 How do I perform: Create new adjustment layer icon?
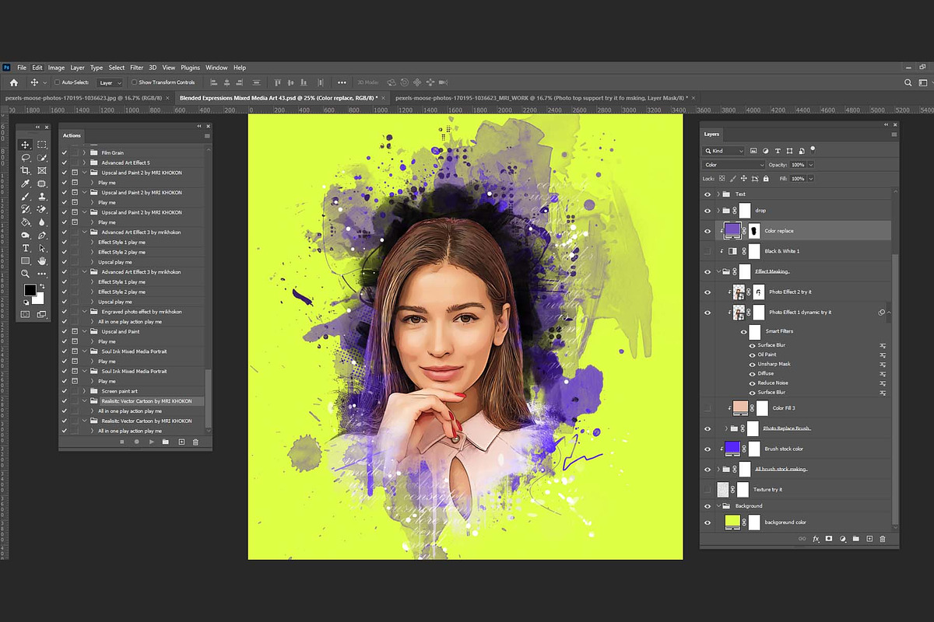(843, 539)
